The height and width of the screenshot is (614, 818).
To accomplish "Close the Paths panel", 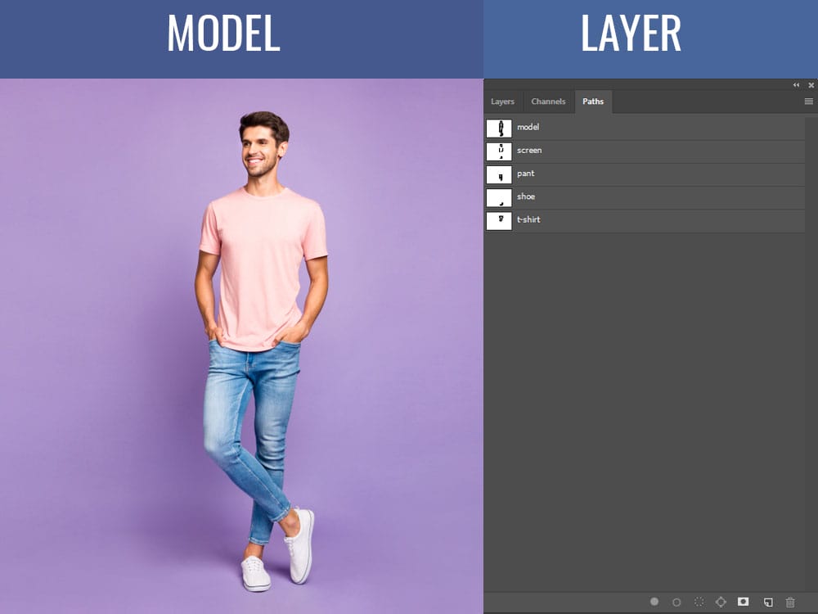I will coord(811,84).
